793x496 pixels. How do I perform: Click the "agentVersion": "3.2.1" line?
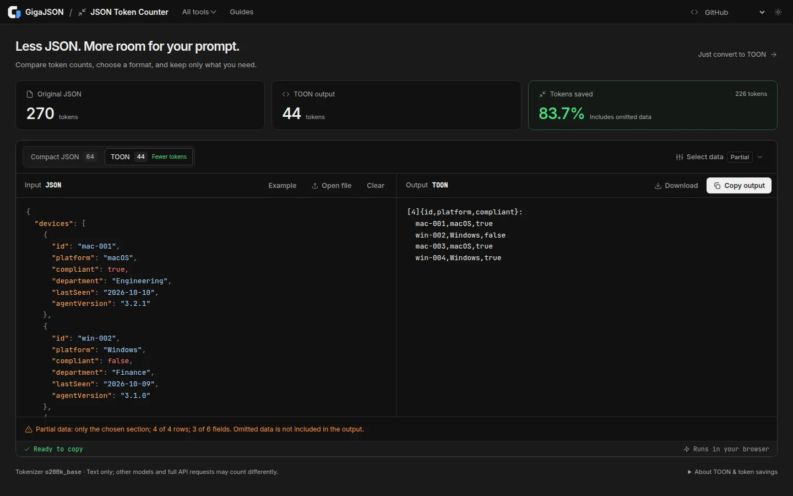(x=101, y=304)
